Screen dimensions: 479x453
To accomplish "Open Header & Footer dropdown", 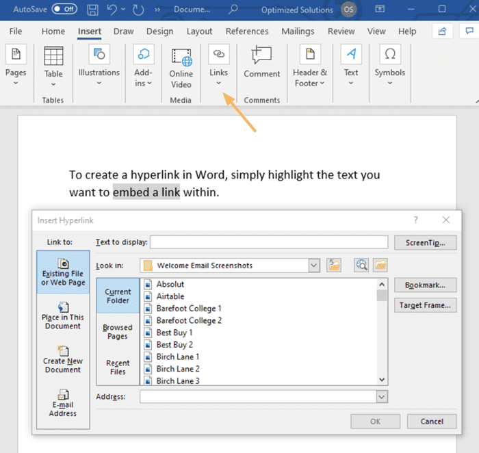I will [x=310, y=66].
